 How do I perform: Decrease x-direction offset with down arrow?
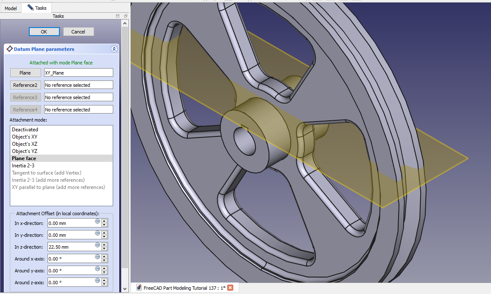tap(104, 225)
